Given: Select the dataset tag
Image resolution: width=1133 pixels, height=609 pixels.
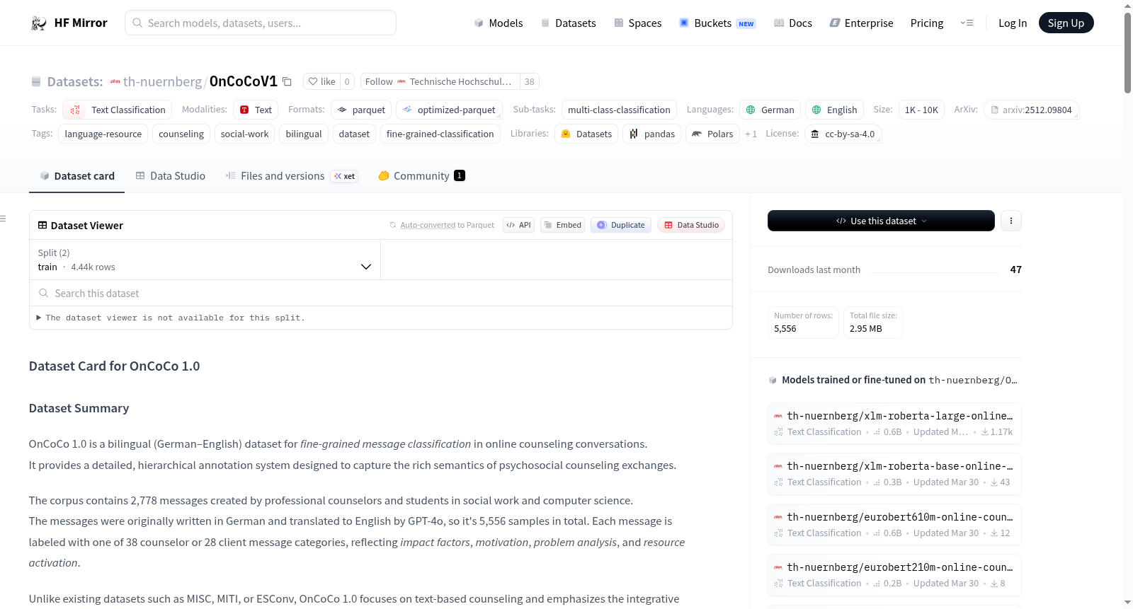Looking at the screenshot, I should click(x=354, y=134).
